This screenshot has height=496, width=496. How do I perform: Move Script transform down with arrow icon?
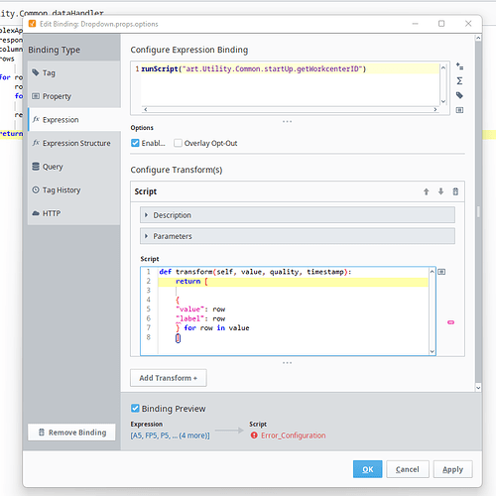[440, 191]
